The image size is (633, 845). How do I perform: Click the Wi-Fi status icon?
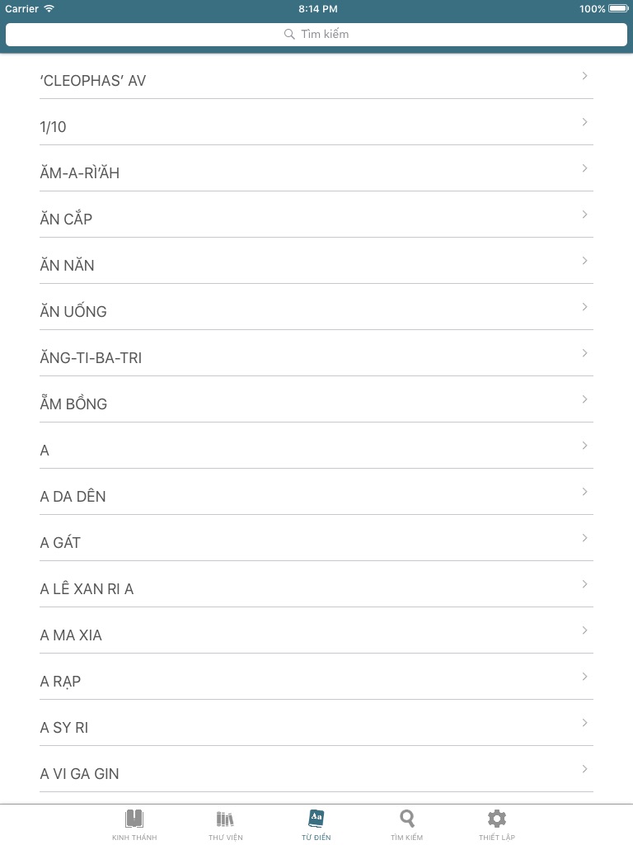tap(49, 8)
